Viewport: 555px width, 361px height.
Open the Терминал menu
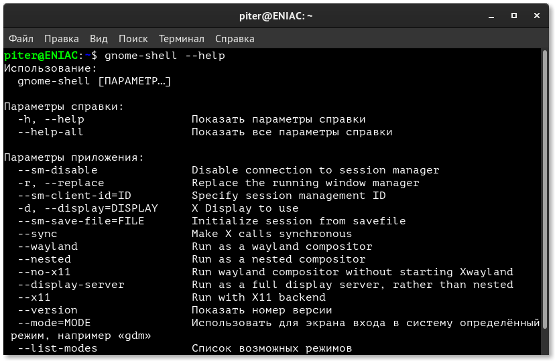[181, 39]
